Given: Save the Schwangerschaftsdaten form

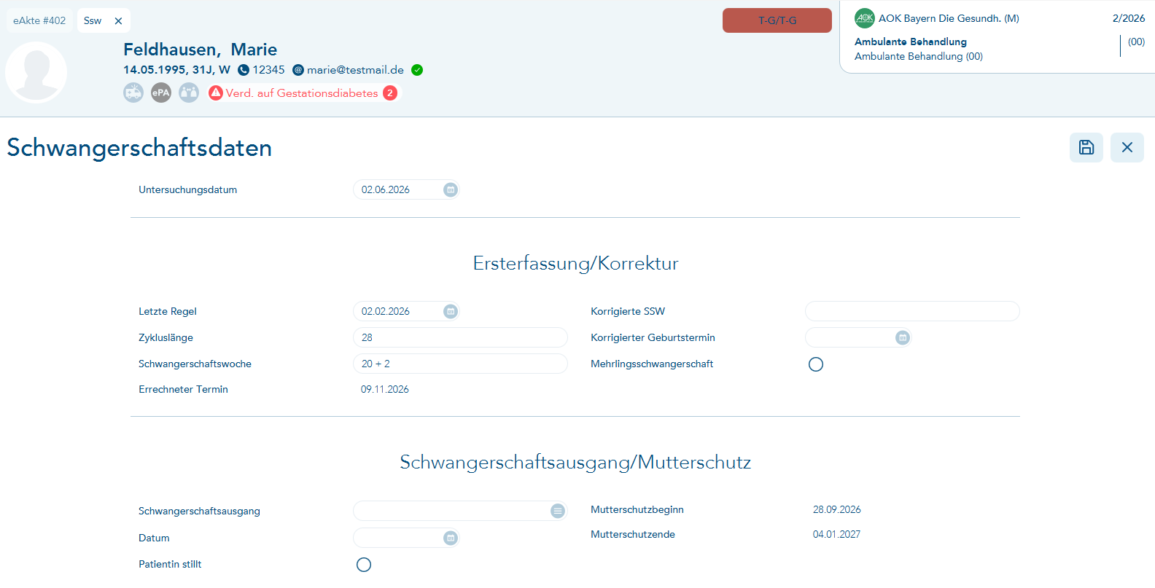Looking at the screenshot, I should click(x=1086, y=147).
